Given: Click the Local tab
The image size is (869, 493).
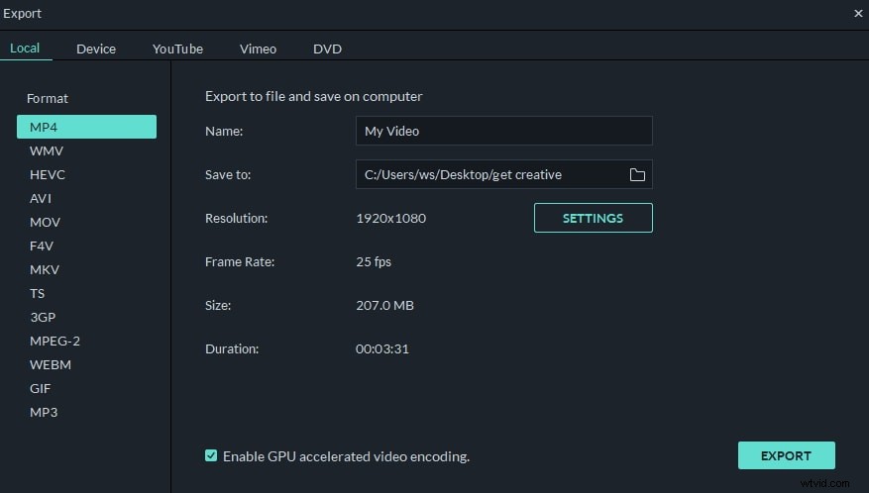Looking at the screenshot, I should [x=25, y=49].
